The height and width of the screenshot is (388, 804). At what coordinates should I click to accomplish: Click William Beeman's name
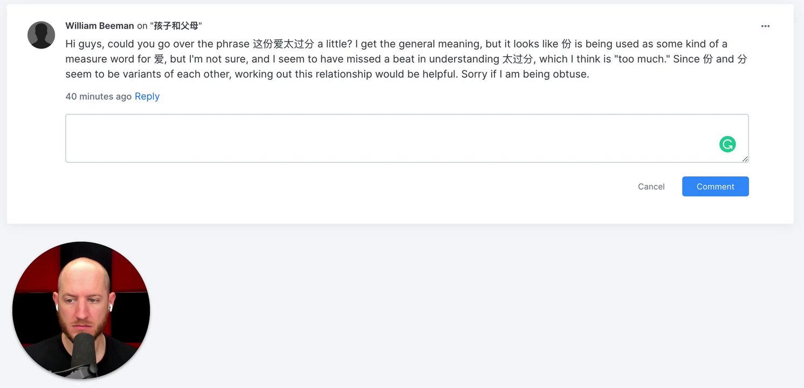tap(100, 26)
